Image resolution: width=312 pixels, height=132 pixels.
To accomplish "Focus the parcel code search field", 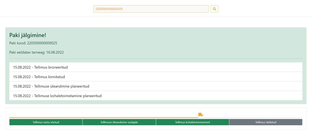I will tap(151, 9).
